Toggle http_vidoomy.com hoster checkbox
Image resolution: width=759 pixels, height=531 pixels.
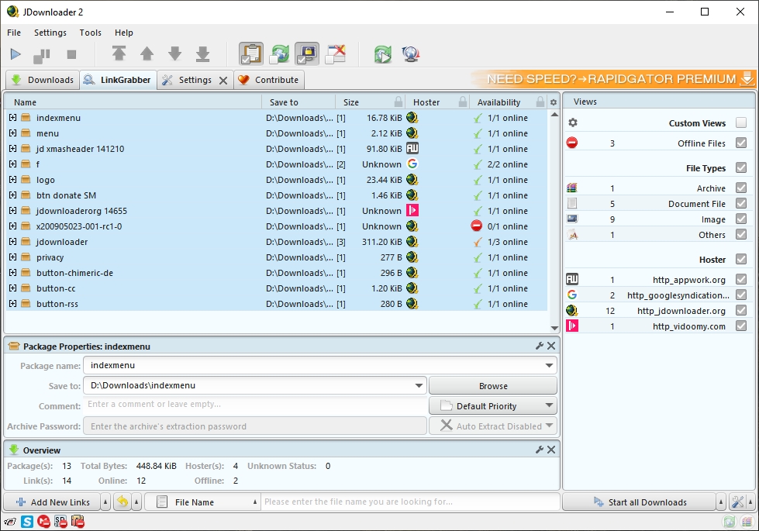740,326
